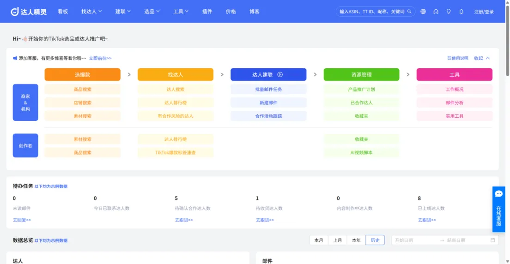Click the 资源管理 header button
510x264 pixels.
click(x=361, y=74)
